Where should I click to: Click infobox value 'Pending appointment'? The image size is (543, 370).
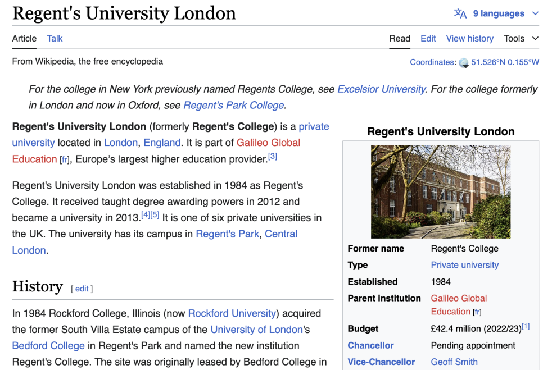(473, 345)
